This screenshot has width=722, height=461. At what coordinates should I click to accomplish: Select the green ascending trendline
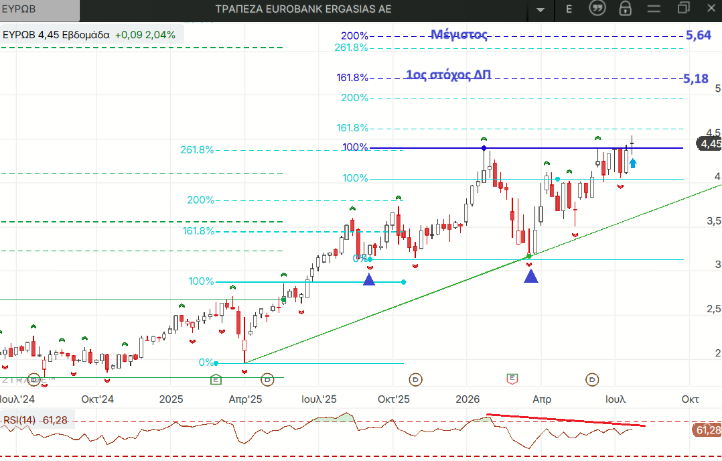point(483,274)
